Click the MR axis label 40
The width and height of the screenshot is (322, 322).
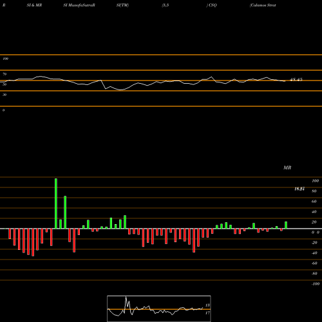point(314,212)
